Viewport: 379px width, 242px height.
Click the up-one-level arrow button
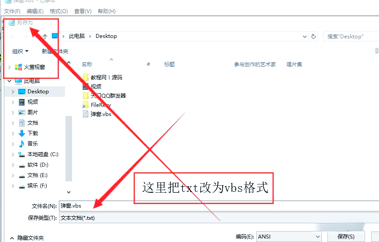[45, 37]
